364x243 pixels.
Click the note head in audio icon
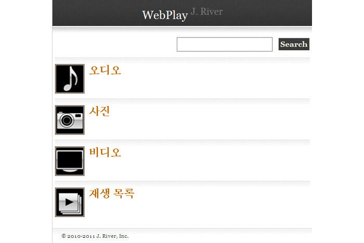(68, 88)
